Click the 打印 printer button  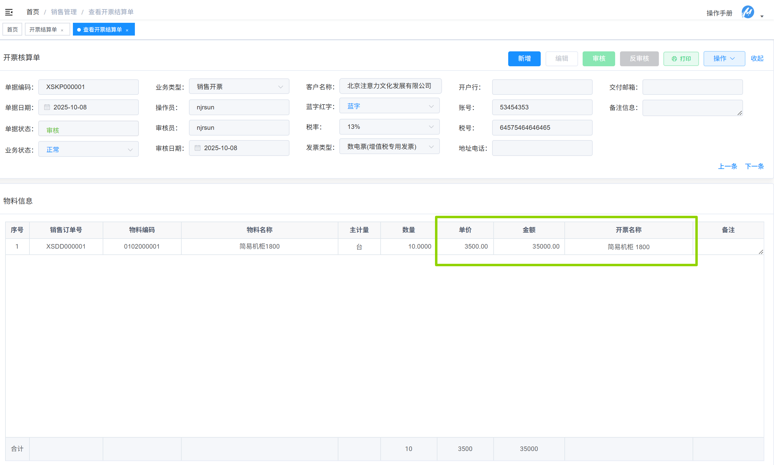(681, 59)
